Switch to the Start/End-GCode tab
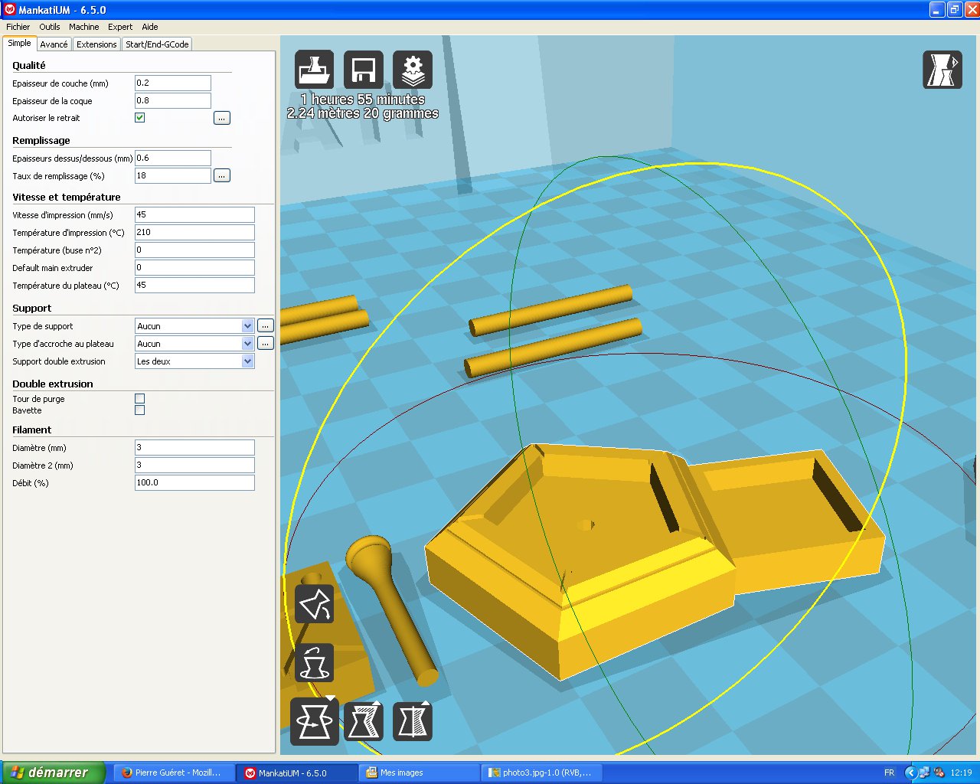 click(157, 44)
